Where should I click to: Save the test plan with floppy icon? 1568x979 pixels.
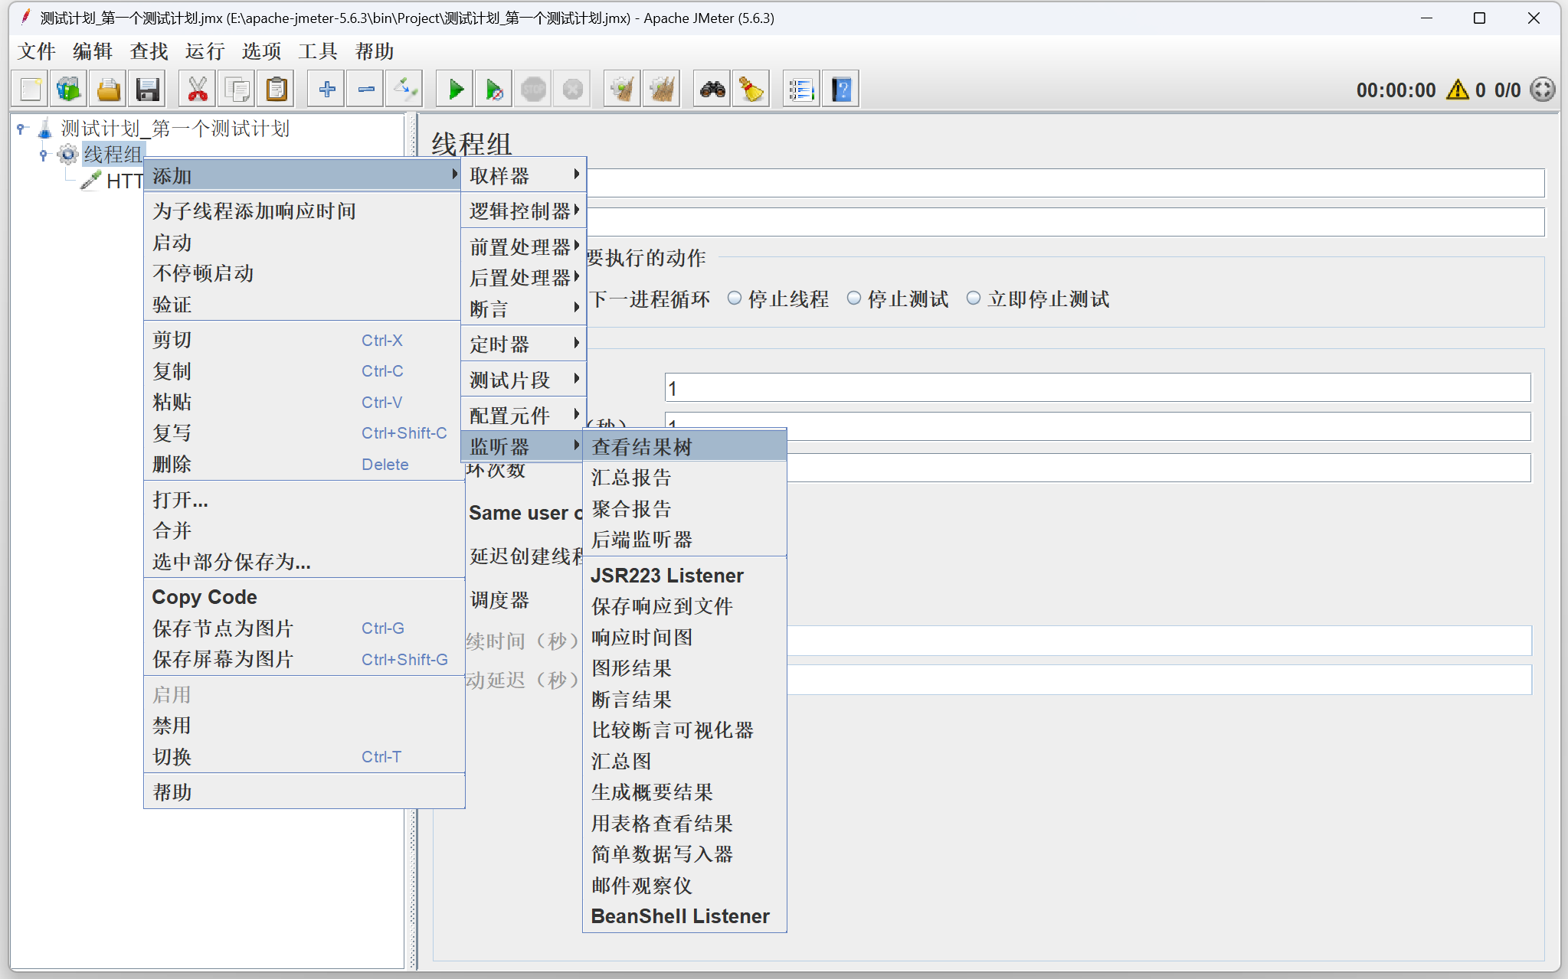pyautogui.click(x=147, y=90)
